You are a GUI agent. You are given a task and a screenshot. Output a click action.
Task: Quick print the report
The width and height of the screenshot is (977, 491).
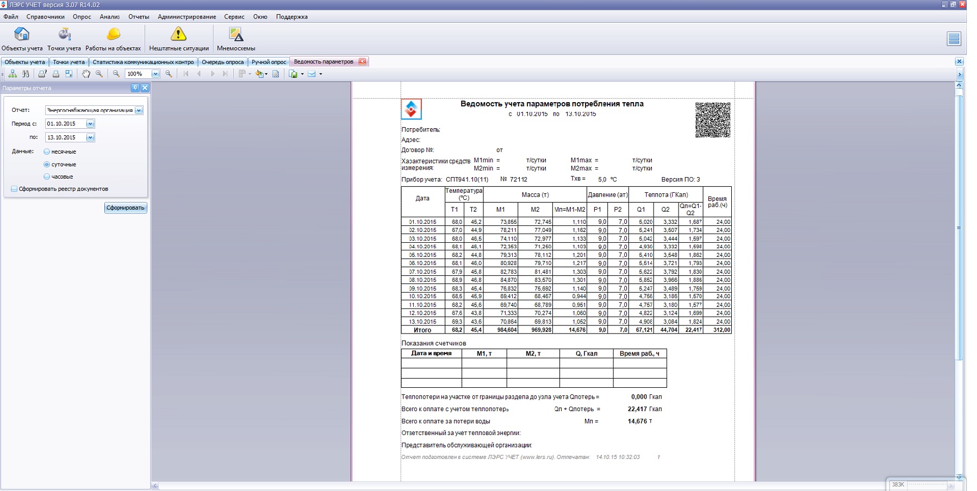[x=55, y=74]
